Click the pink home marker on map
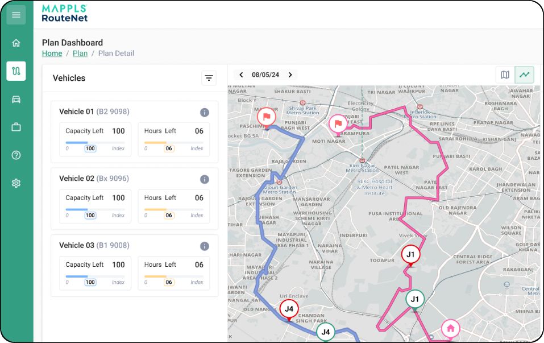This screenshot has height=343, width=544. click(x=450, y=328)
